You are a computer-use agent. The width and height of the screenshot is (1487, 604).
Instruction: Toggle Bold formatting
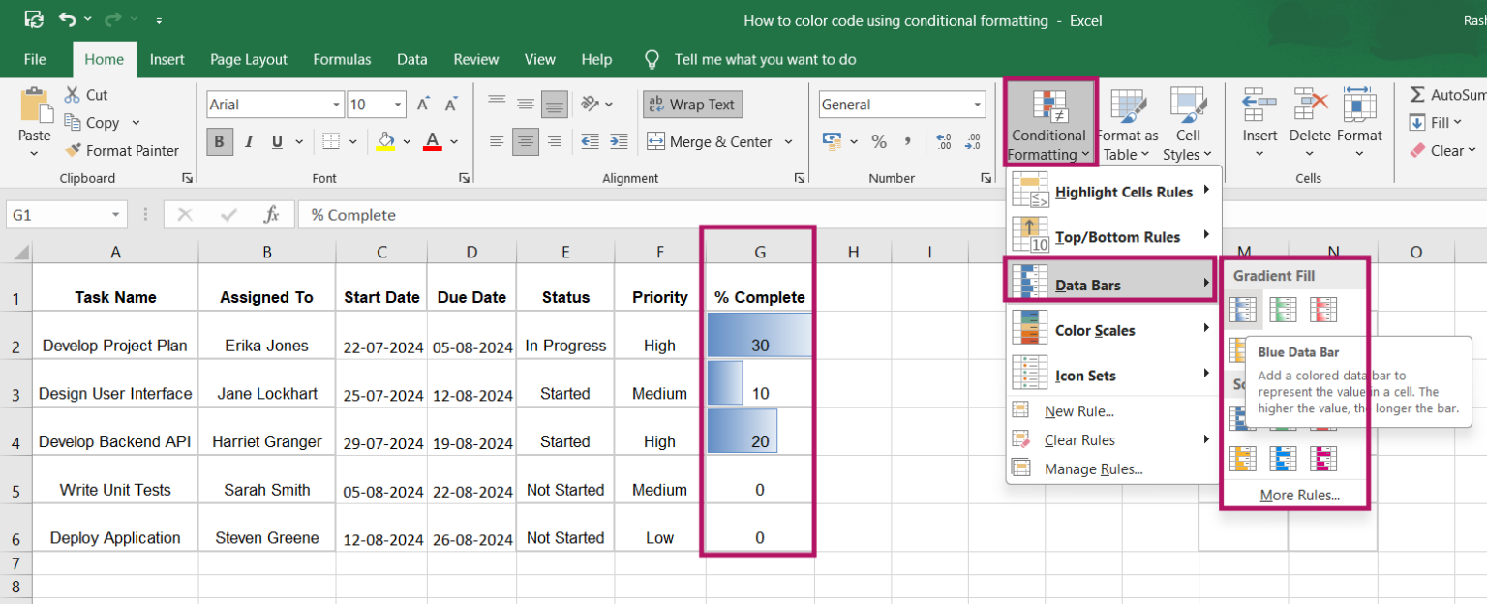pyautogui.click(x=219, y=142)
